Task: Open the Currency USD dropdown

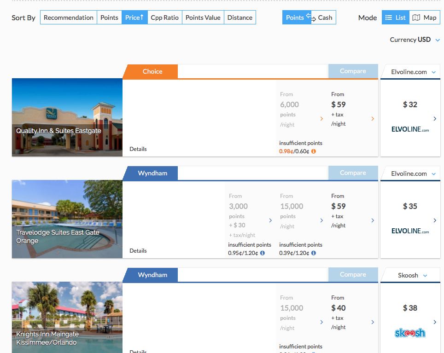Action: tap(415, 40)
